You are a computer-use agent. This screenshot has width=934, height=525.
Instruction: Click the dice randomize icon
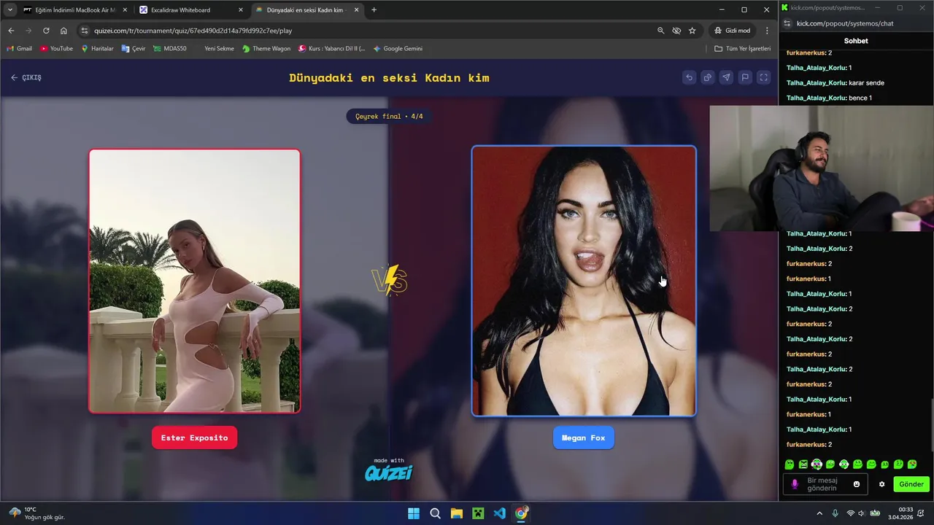(707, 77)
